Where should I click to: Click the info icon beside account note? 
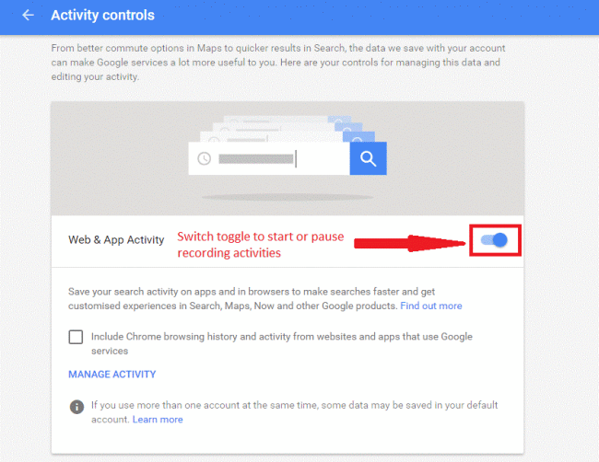point(76,406)
